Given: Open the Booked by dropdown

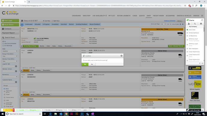Looking at the screenshot, I should click(x=10, y=77).
